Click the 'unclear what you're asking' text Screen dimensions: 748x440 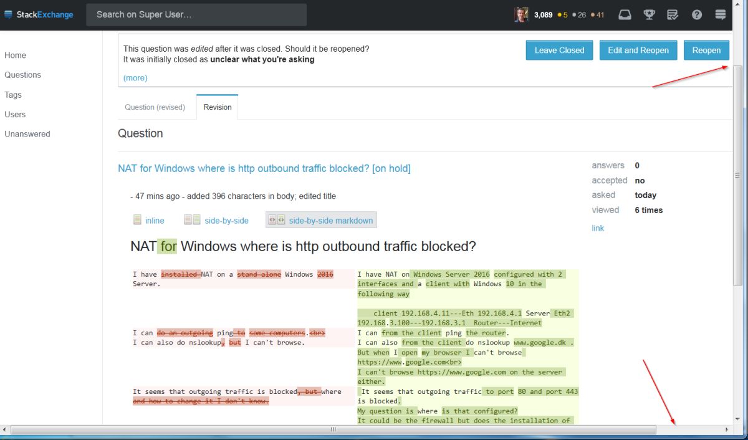point(262,60)
